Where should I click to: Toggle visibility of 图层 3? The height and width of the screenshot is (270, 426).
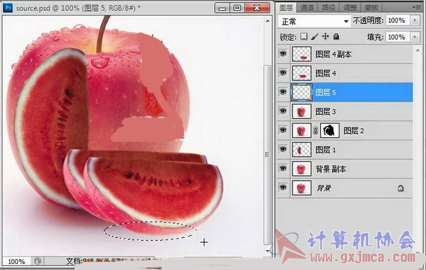point(283,111)
